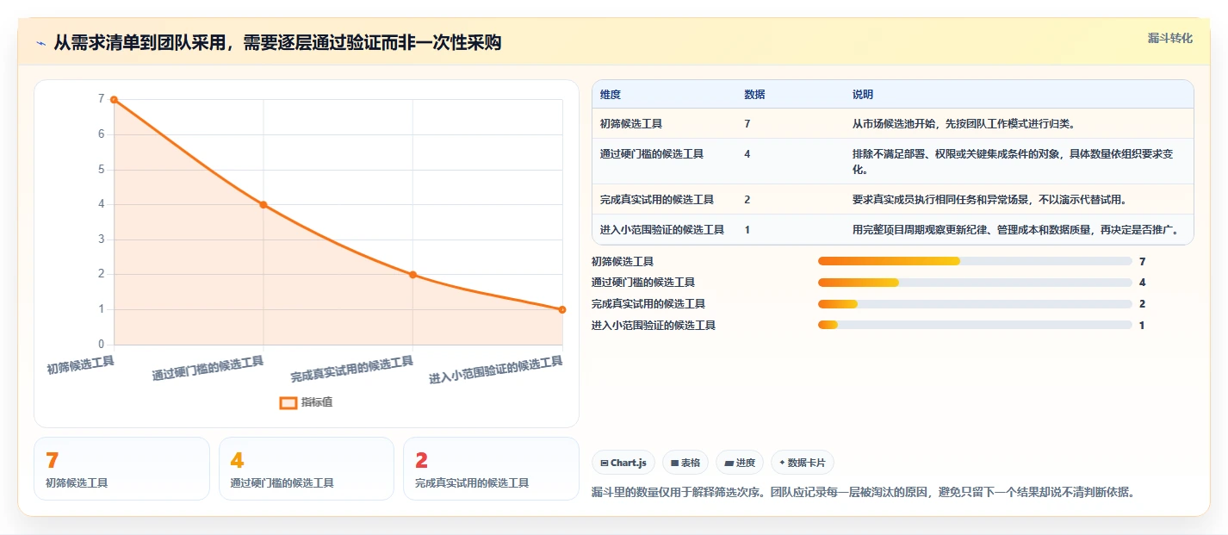The image size is (1228, 535).
Task: Click chart data point at value 4
Action: (x=264, y=205)
